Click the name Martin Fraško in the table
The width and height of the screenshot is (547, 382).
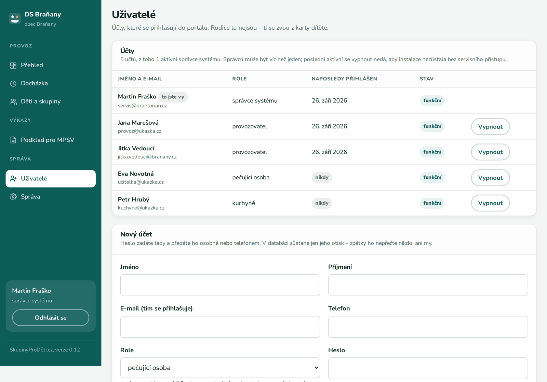coord(137,97)
